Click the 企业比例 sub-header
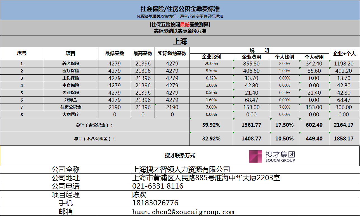360x216 pixels. (x=211, y=57)
